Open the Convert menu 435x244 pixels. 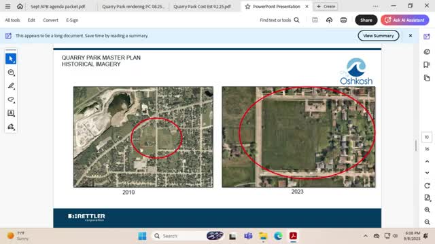(50, 20)
